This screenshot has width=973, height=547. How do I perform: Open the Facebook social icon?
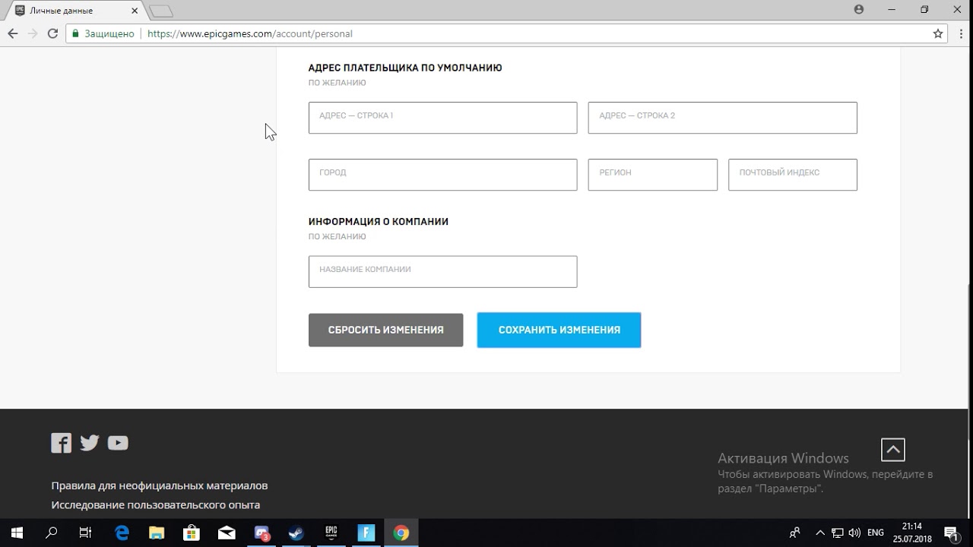click(x=61, y=443)
